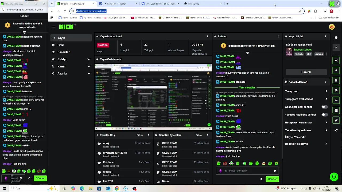342x192 pixels.
Task: Open the user avatar at top right of dashboard
Action: coord(332,27)
